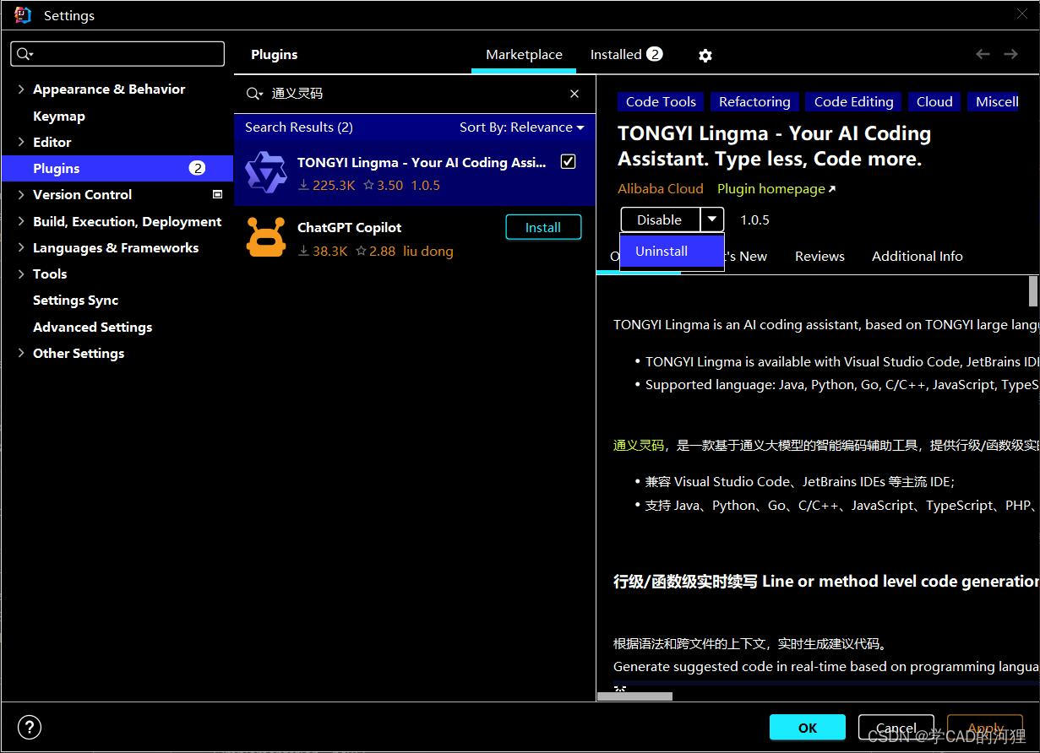Screen dimensions: 1040x753
Task: Click the Plugins update count badge
Action: coord(197,168)
